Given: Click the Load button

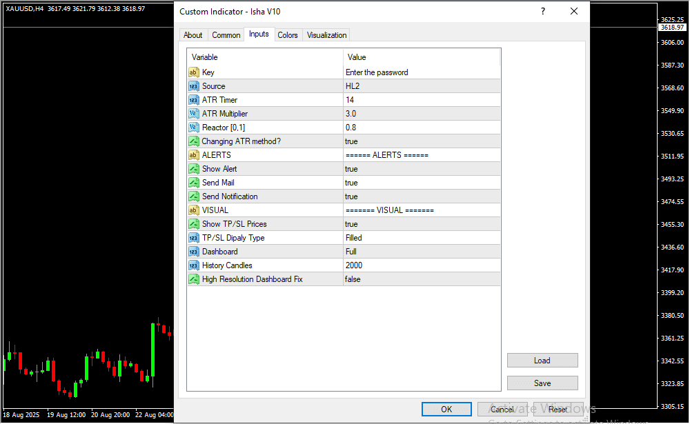Looking at the screenshot, I should (x=542, y=361).
